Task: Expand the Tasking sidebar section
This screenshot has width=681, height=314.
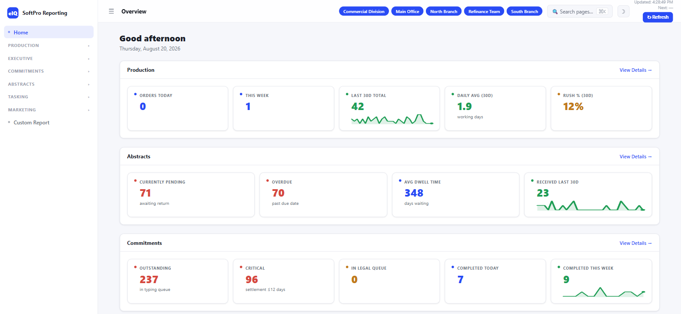Action: [49, 97]
